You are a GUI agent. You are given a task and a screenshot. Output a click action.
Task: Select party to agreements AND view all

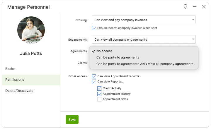[145, 64]
